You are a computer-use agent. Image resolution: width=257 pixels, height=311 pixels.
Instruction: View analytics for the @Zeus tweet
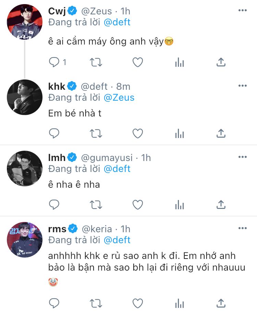(x=180, y=62)
